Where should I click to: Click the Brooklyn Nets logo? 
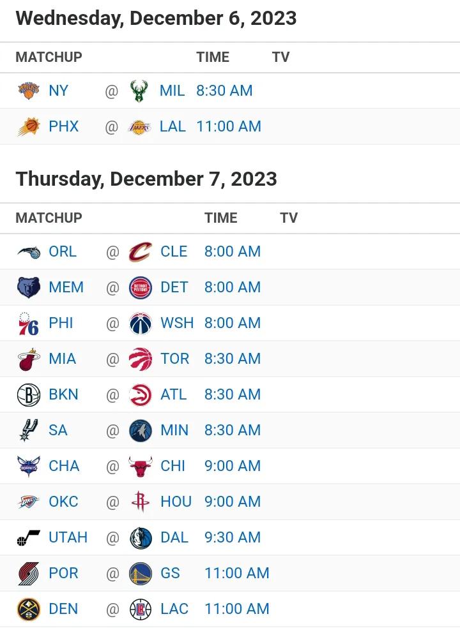pyautogui.click(x=29, y=395)
